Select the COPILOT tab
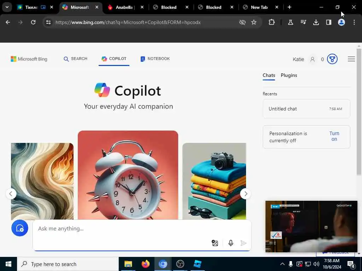Viewport: 362px width, 271px height. coord(114,59)
